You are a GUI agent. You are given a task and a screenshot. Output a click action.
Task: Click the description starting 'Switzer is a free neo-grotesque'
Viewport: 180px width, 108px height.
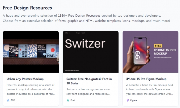[88, 92]
